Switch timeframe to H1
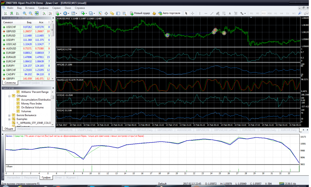311x187 pixels. [x=276, y=13]
